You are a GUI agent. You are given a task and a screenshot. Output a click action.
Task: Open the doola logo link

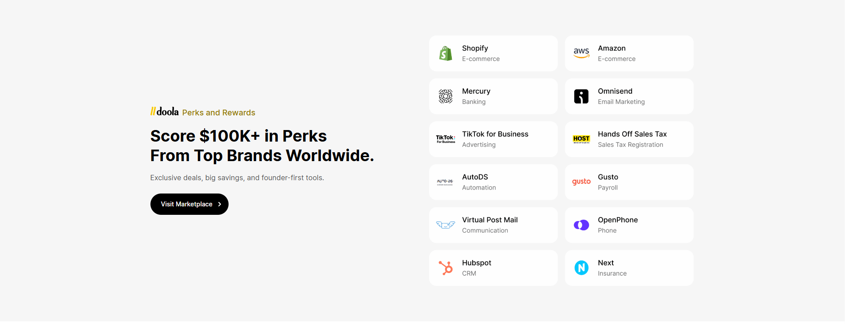click(x=165, y=111)
